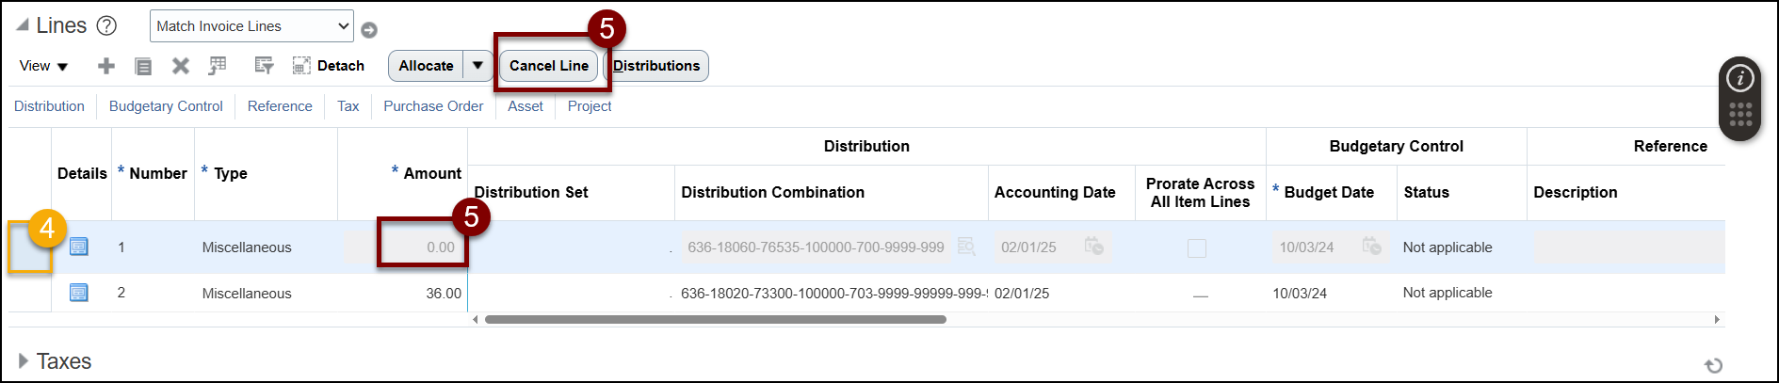
Task: Expand the Taxes section
Action: coord(24,361)
